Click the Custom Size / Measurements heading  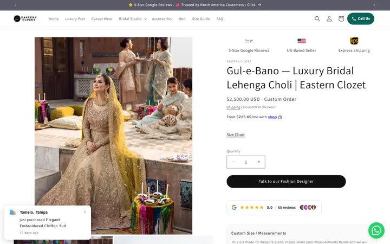(259, 233)
